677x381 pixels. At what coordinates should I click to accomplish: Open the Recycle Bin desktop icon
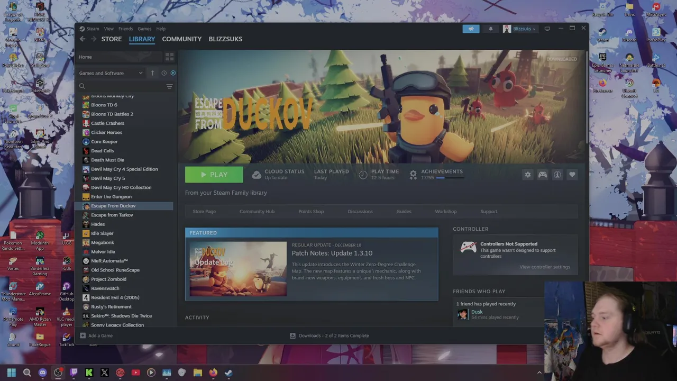click(x=602, y=10)
